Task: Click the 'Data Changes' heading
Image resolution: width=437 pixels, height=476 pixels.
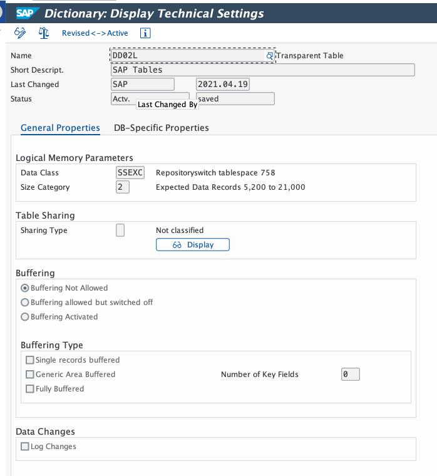Action: pyautogui.click(x=45, y=432)
